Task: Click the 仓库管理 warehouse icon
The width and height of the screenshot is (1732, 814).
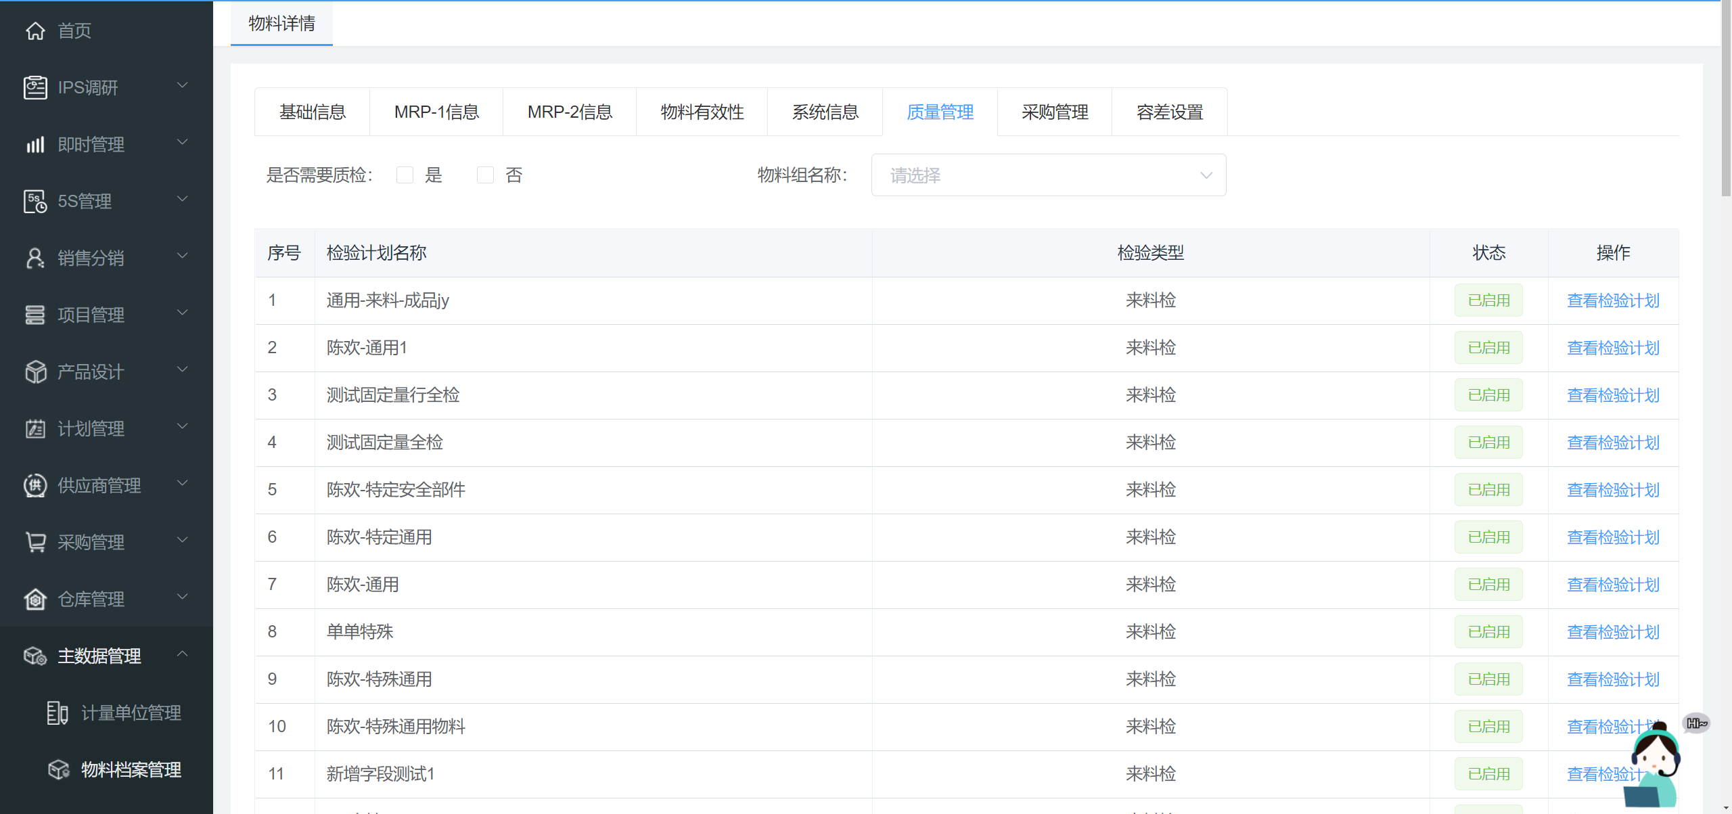Action: [35, 600]
